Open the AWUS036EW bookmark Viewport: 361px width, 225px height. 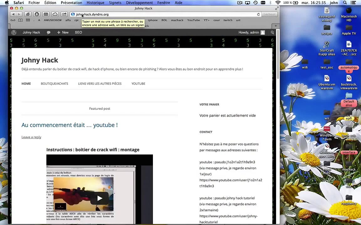point(53,20)
